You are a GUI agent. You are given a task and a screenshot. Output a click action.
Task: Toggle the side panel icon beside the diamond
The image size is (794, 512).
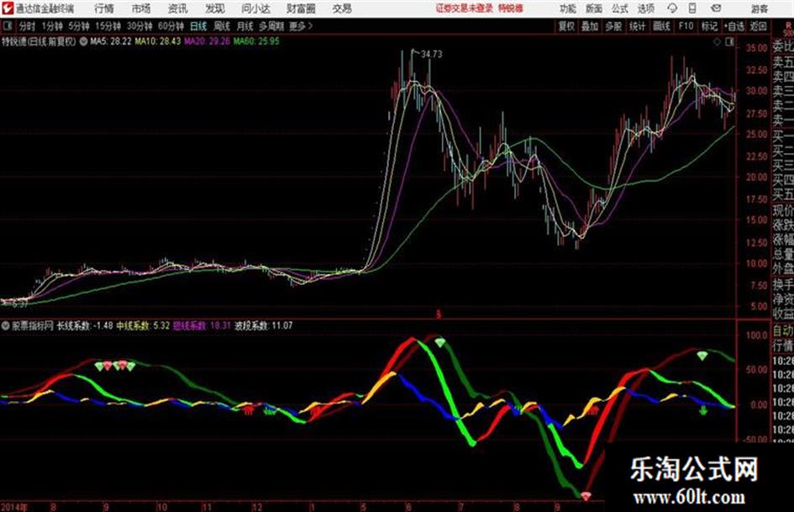[729, 42]
